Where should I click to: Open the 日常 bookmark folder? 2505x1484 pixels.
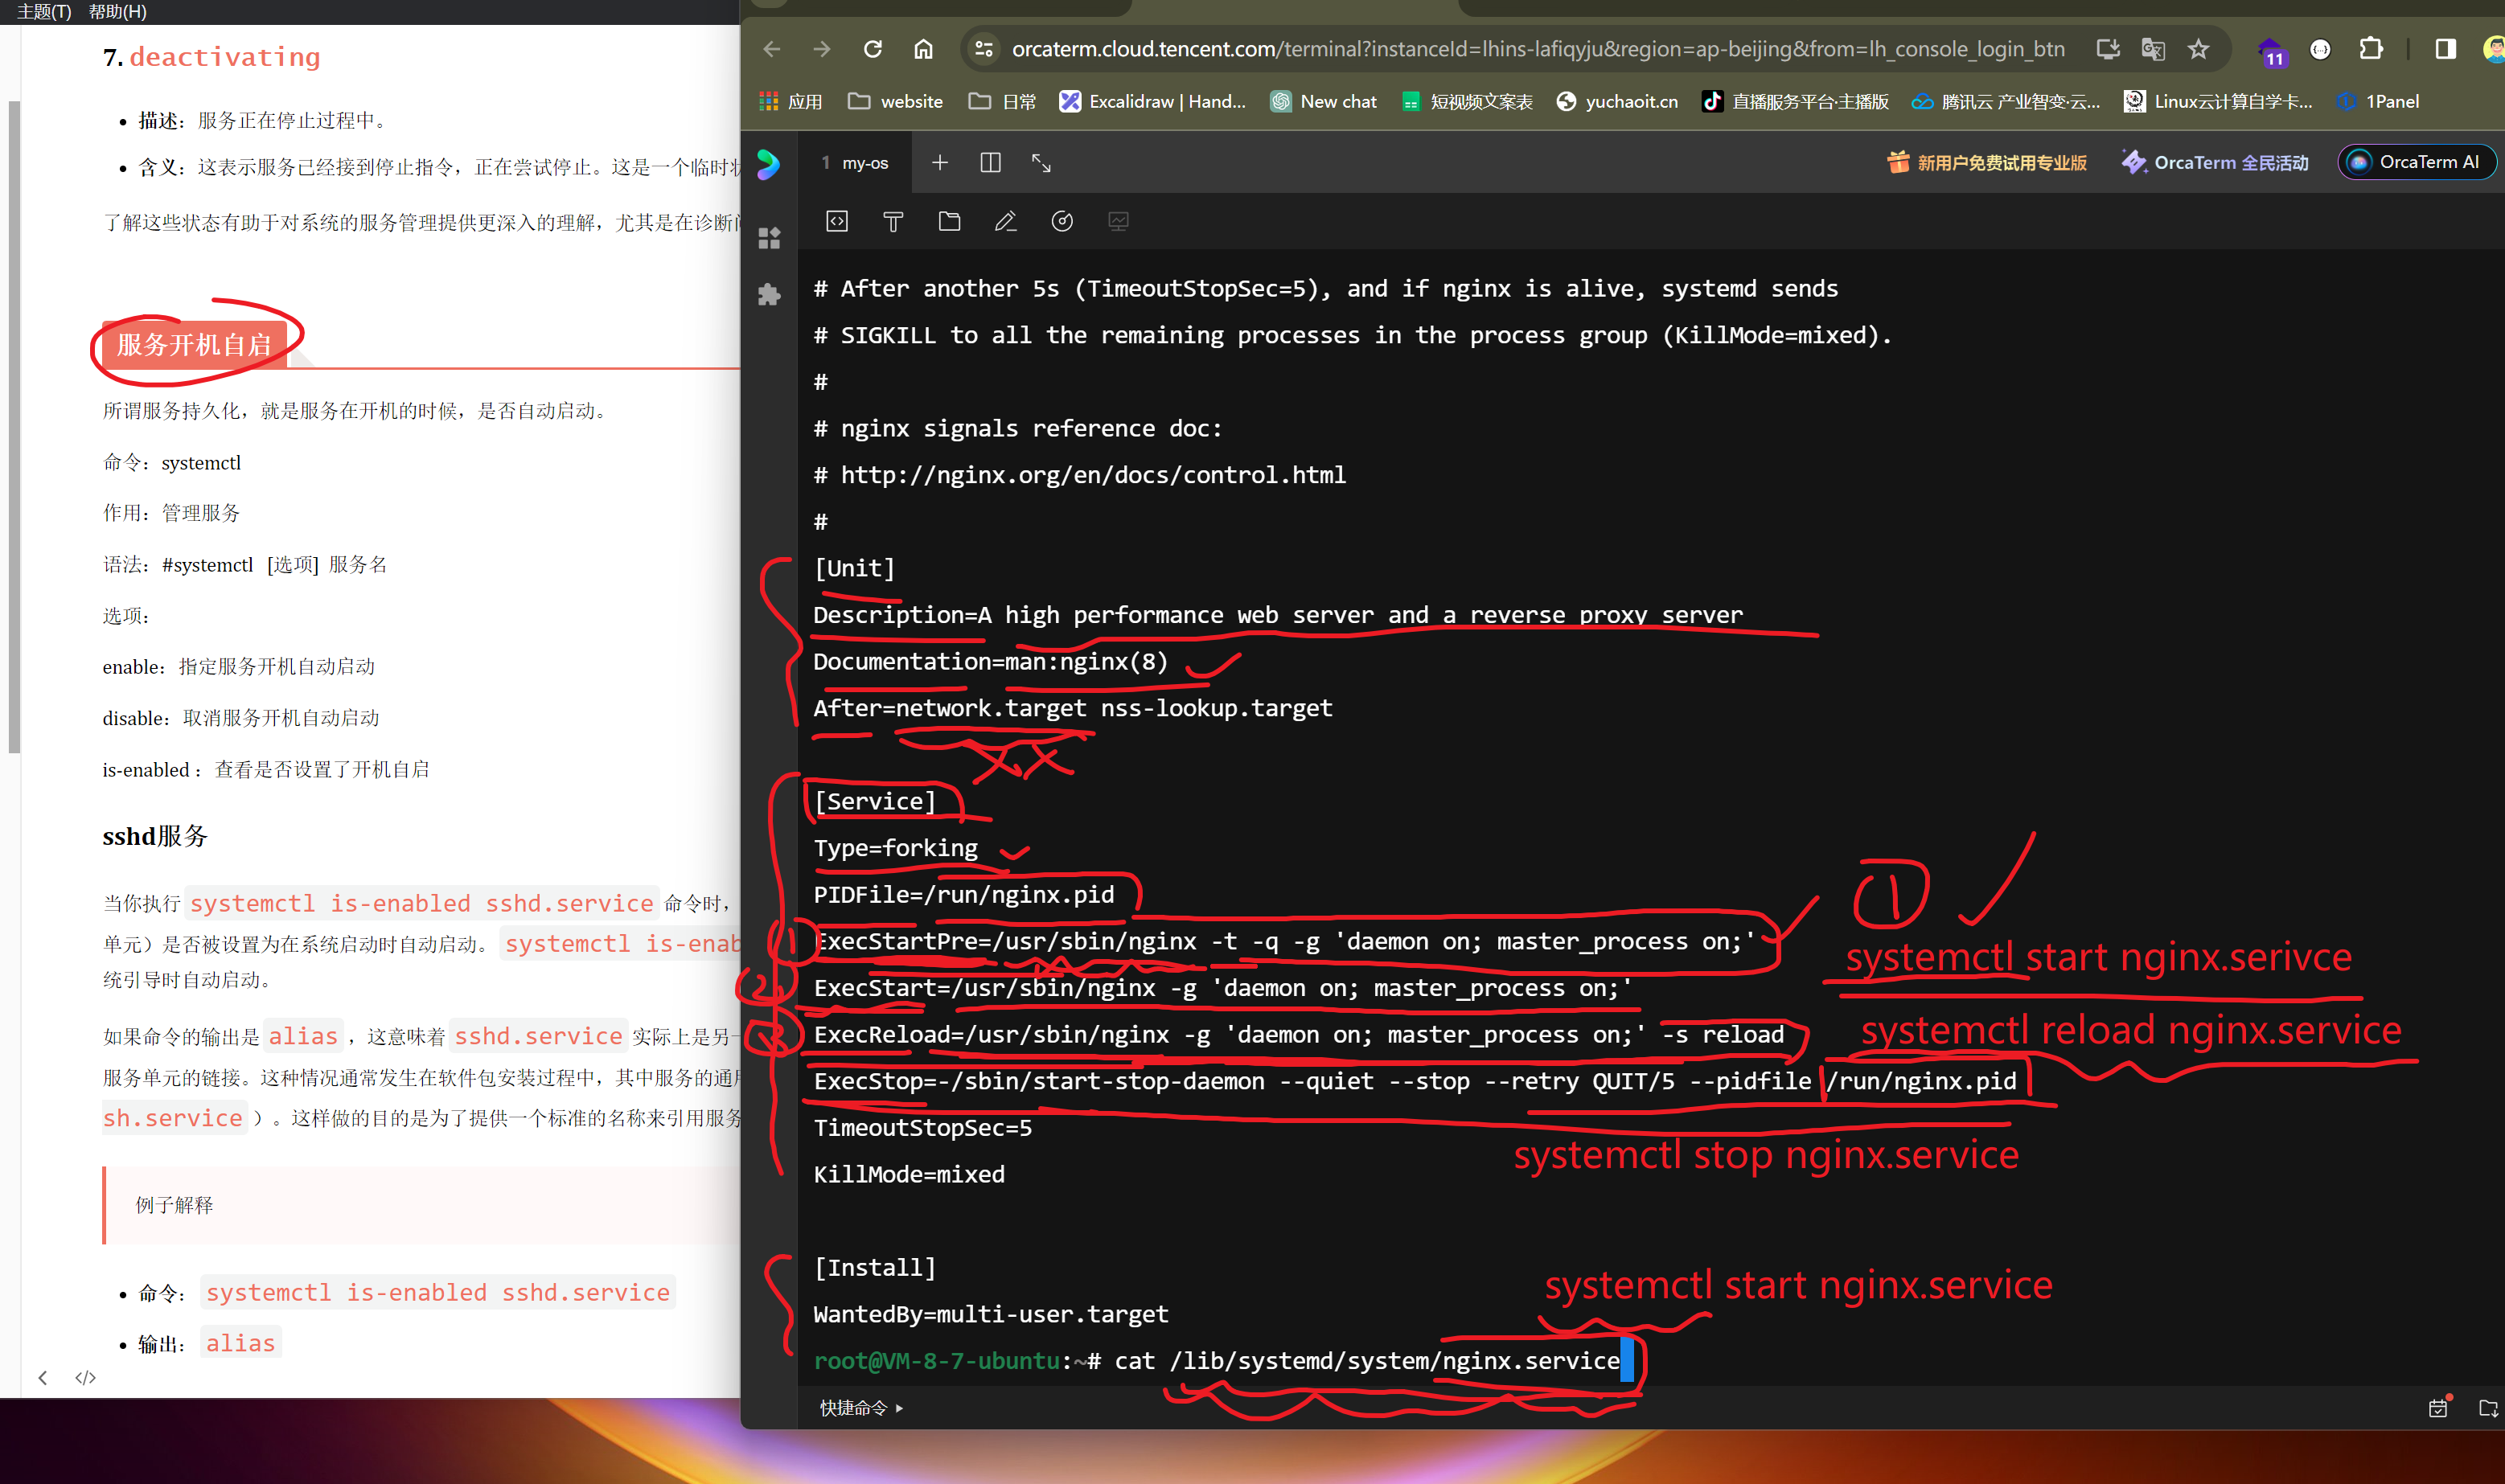coord(1002,101)
